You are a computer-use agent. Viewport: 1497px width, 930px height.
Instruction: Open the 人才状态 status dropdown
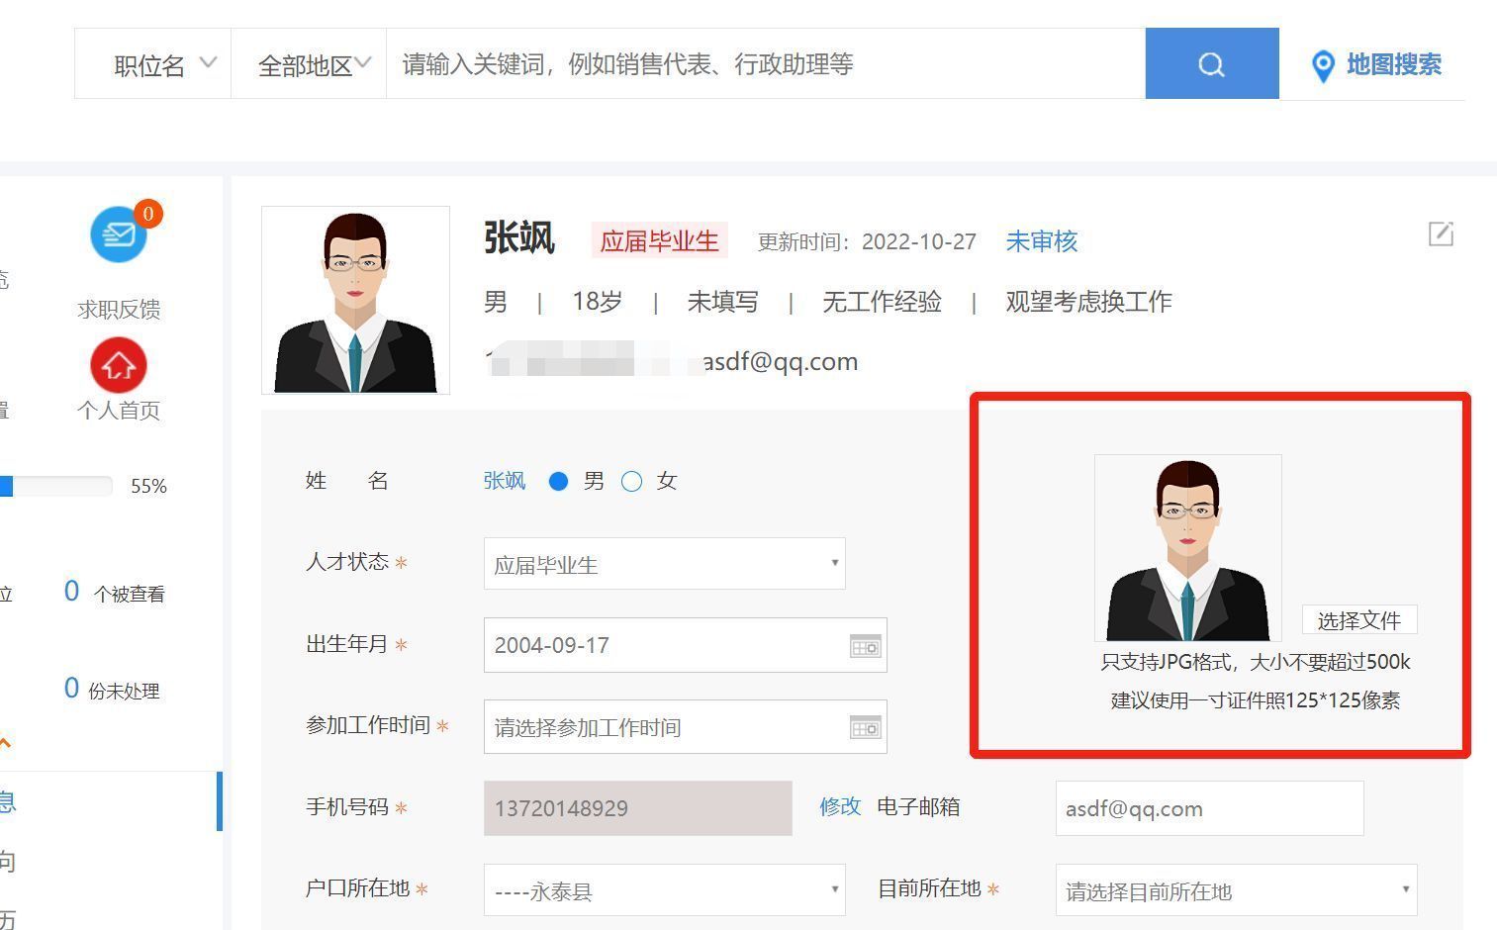[834, 564]
